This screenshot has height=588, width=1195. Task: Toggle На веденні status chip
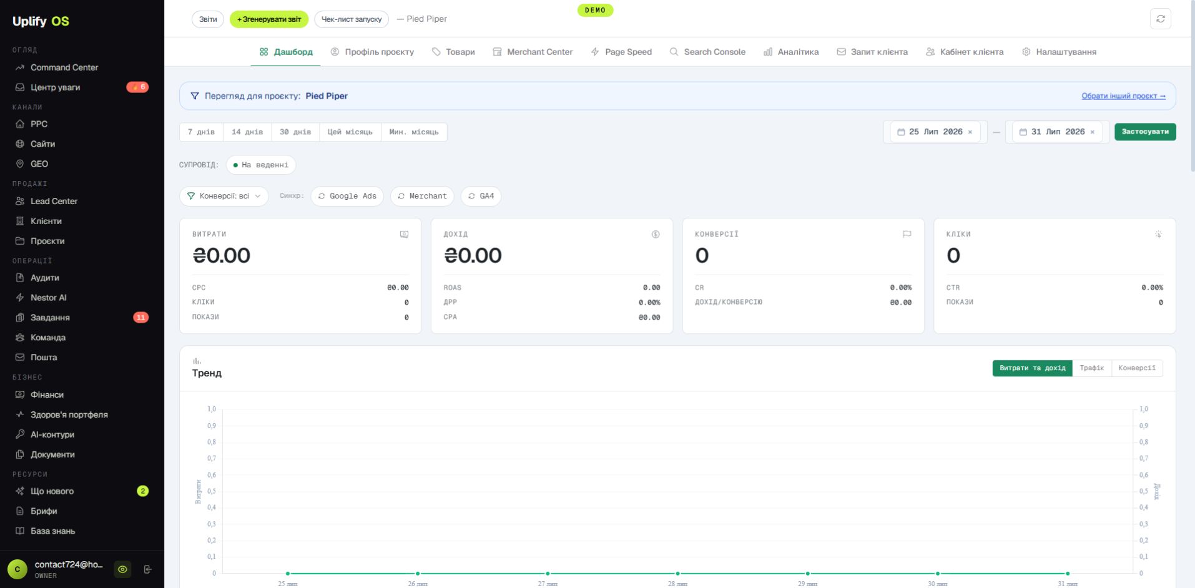click(x=261, y=165)
